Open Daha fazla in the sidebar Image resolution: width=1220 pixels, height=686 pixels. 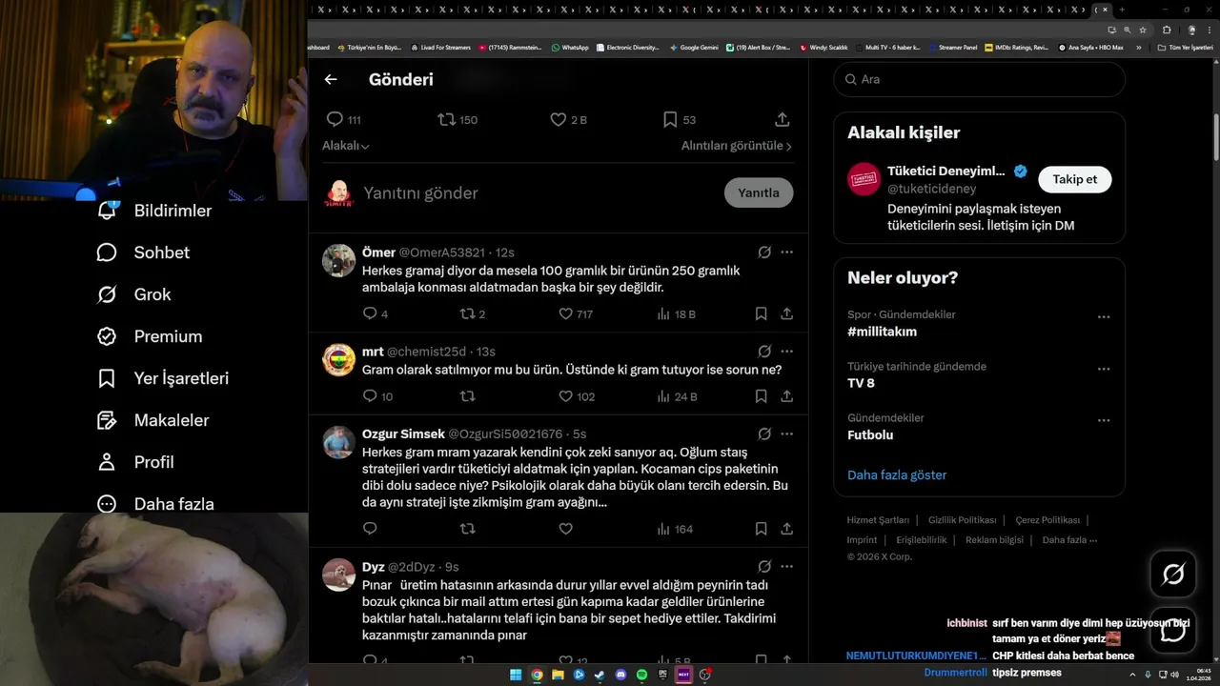click(x=155, y=504)
